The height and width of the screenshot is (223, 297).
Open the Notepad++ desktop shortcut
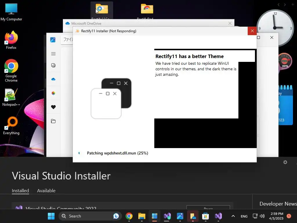[11, 97]
